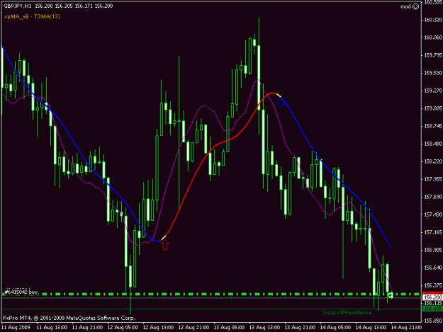This screenshot has height=332, width=443.
Task: Click the 159.005 price scale value
Action: [x=433, y=108]
